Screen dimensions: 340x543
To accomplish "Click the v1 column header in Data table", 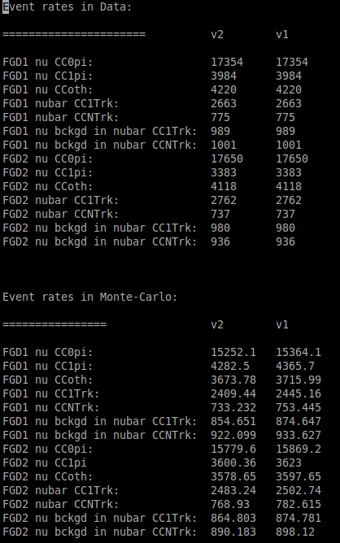I will pos(282,35).
